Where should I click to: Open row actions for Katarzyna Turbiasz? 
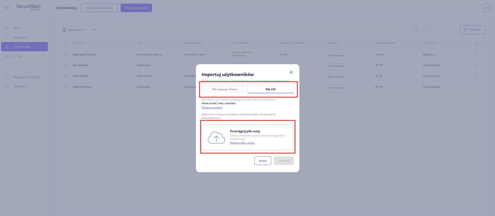pyautogui.click(x=477, y=55)
